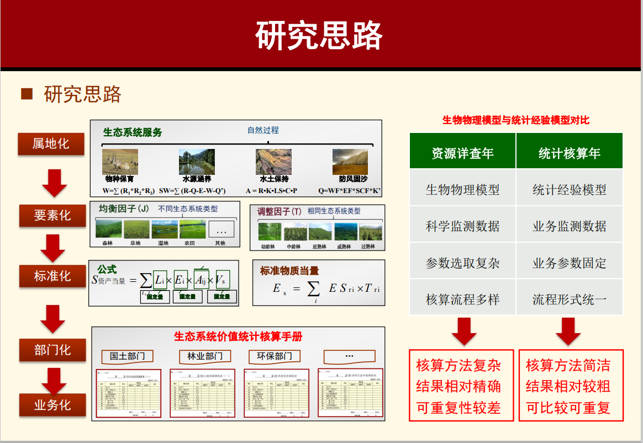The width and height of the screenshot is (643, 443).
Task: Click the 林业部门 label box
Action: coord(205,356)
